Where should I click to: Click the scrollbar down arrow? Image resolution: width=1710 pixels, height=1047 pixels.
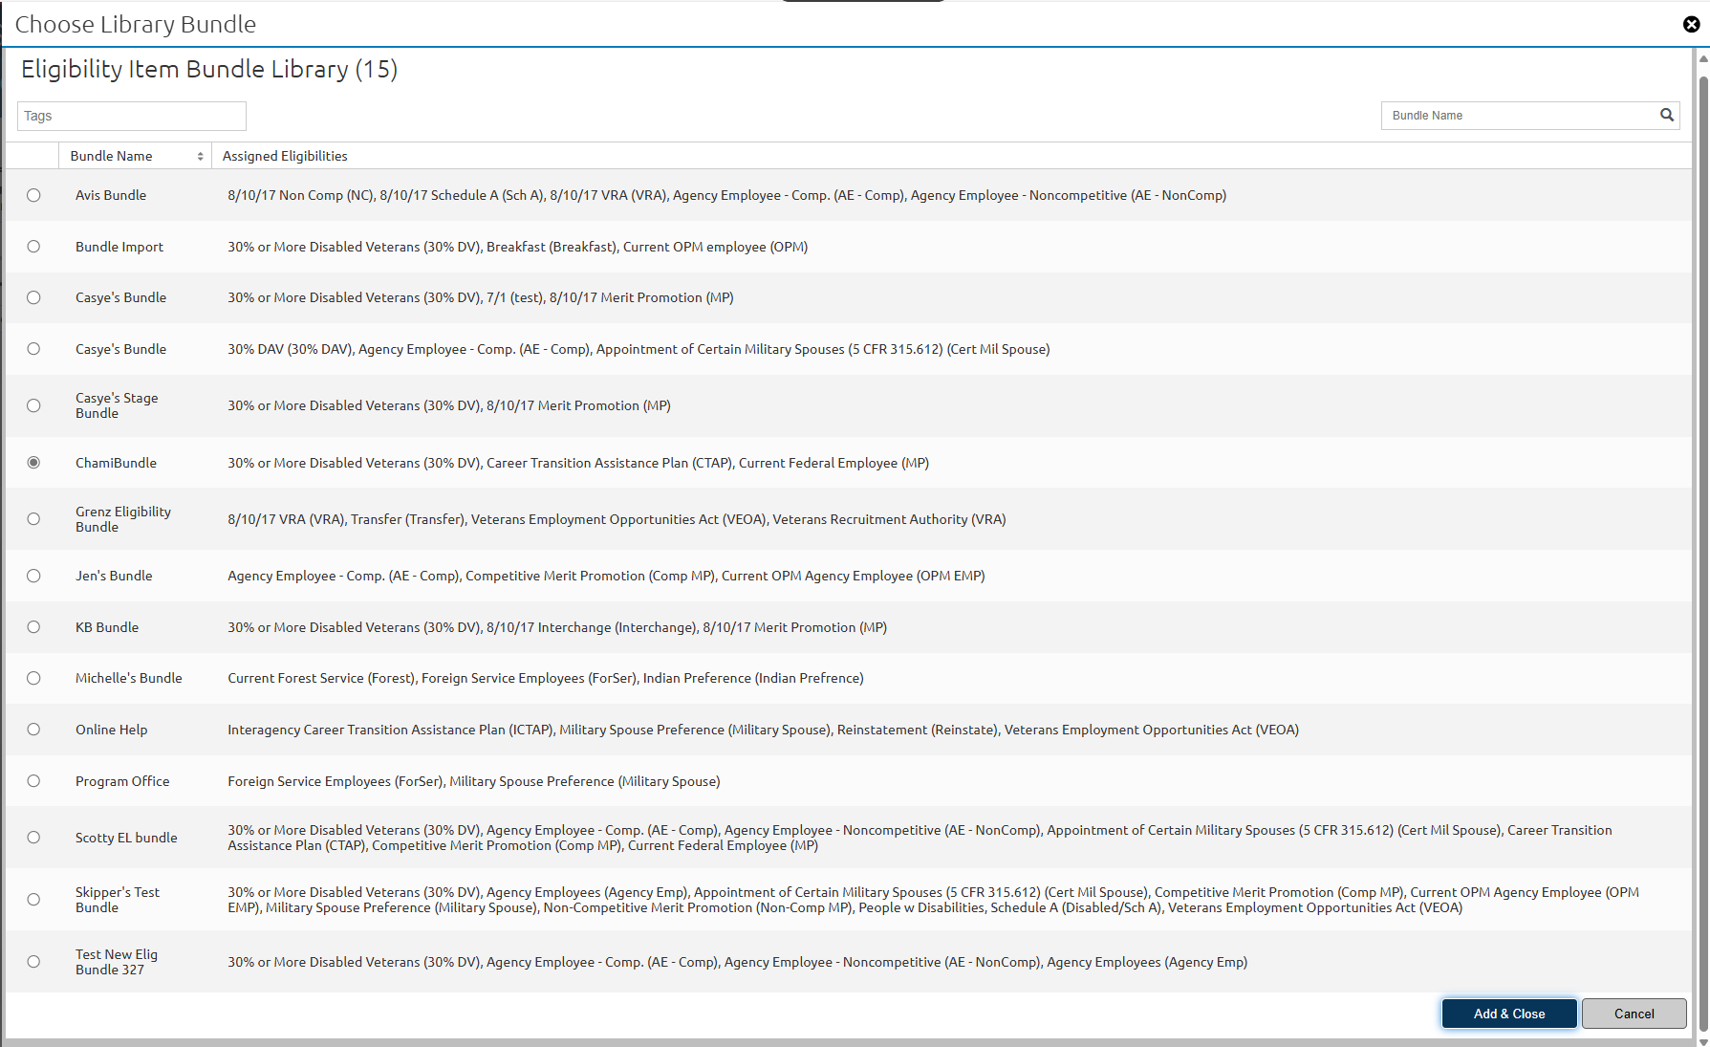pyautogui.click(x=1703, y=1041)
